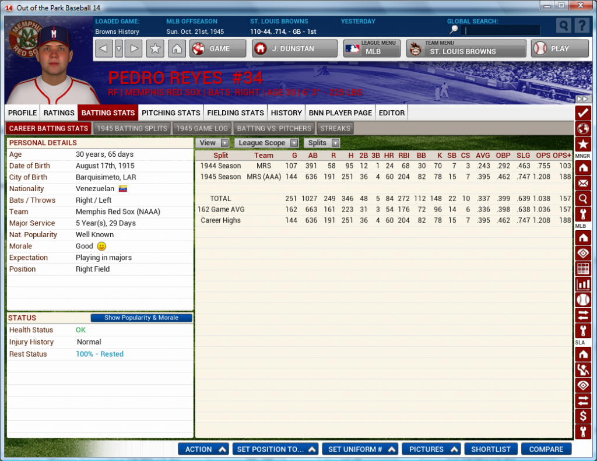Switch to the FIELDING STATS tab
This screenshot has width=597, height=461.
point(236,113)
